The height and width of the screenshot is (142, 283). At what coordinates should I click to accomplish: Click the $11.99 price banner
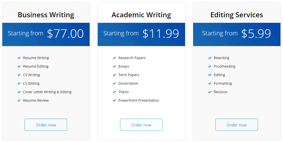[x=141, y=34]
